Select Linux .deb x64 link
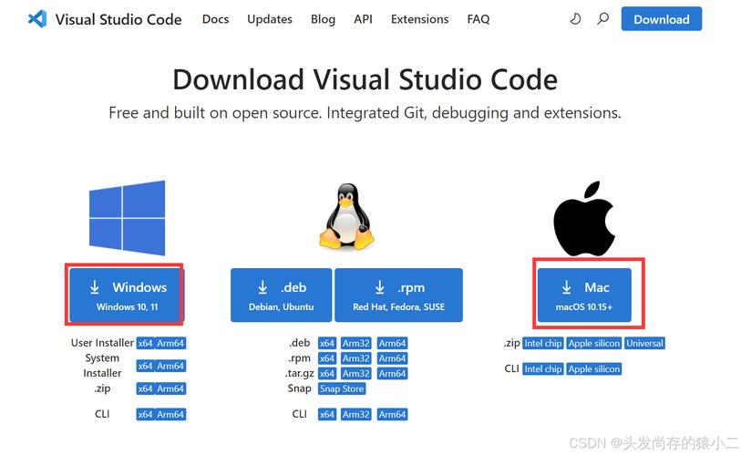Viewport: 741px width, 456px height. tap(327, 343)
